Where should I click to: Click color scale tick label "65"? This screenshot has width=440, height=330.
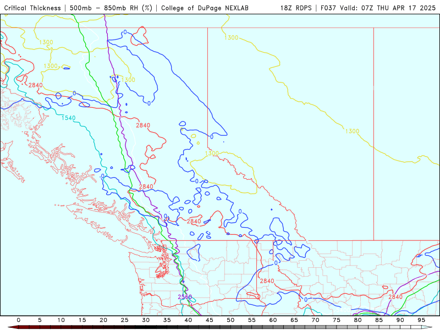[294, 320]
